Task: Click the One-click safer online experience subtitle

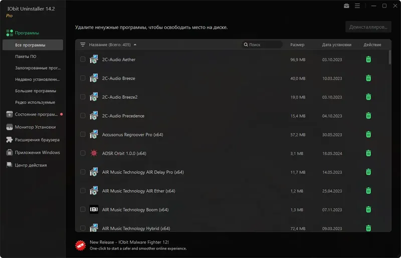Action: coord(138,248)
